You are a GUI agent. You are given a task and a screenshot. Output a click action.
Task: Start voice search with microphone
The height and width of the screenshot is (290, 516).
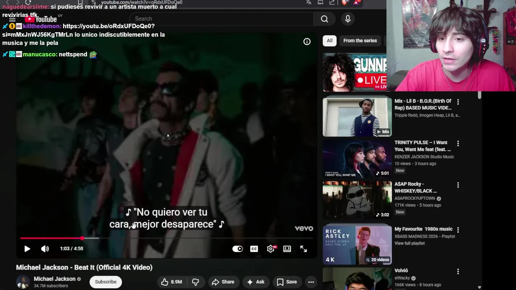click(348, 19)
